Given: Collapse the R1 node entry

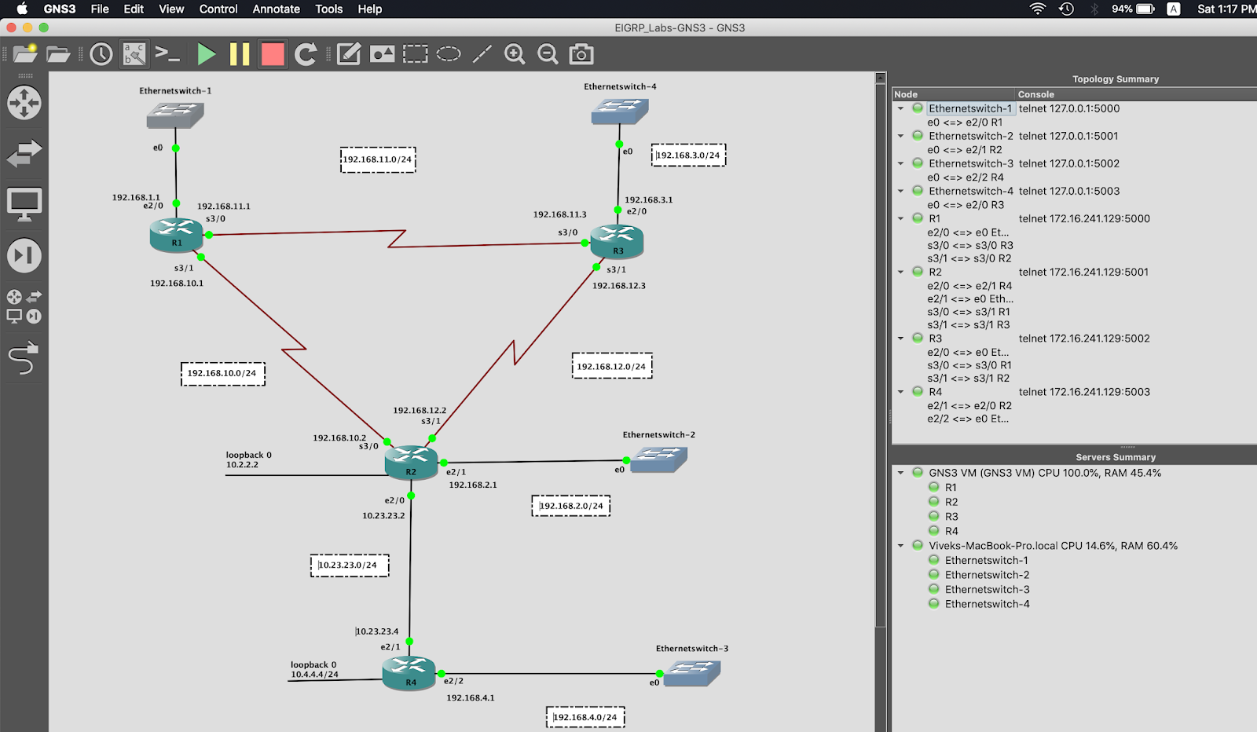Looking at the screenshot, I should click(x=901, y=219).
